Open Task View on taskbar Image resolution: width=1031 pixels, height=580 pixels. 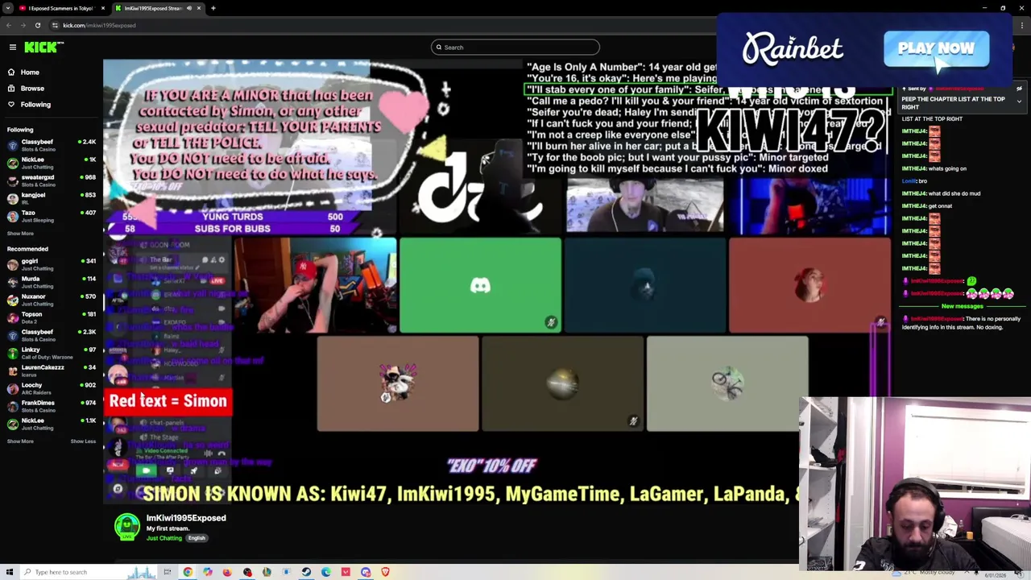(x=168, y=572)
